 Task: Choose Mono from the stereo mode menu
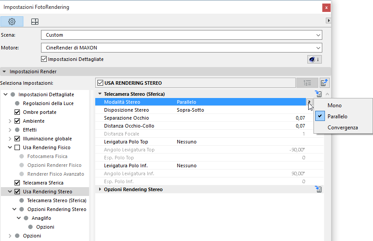click(335, 105)
